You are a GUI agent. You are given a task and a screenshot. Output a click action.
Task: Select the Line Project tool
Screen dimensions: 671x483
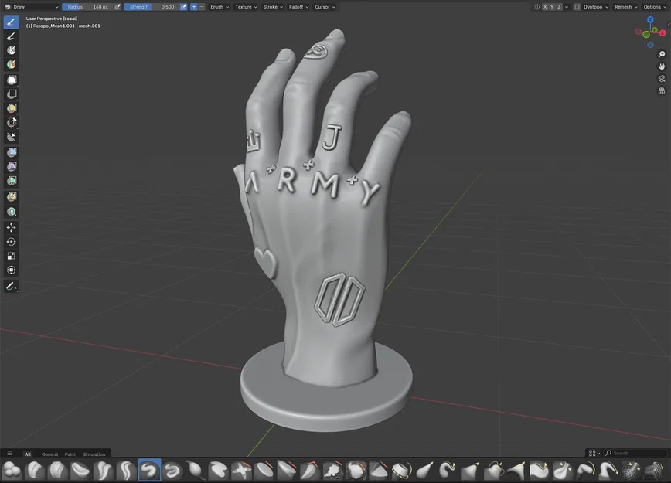click(x=12, y=137)
